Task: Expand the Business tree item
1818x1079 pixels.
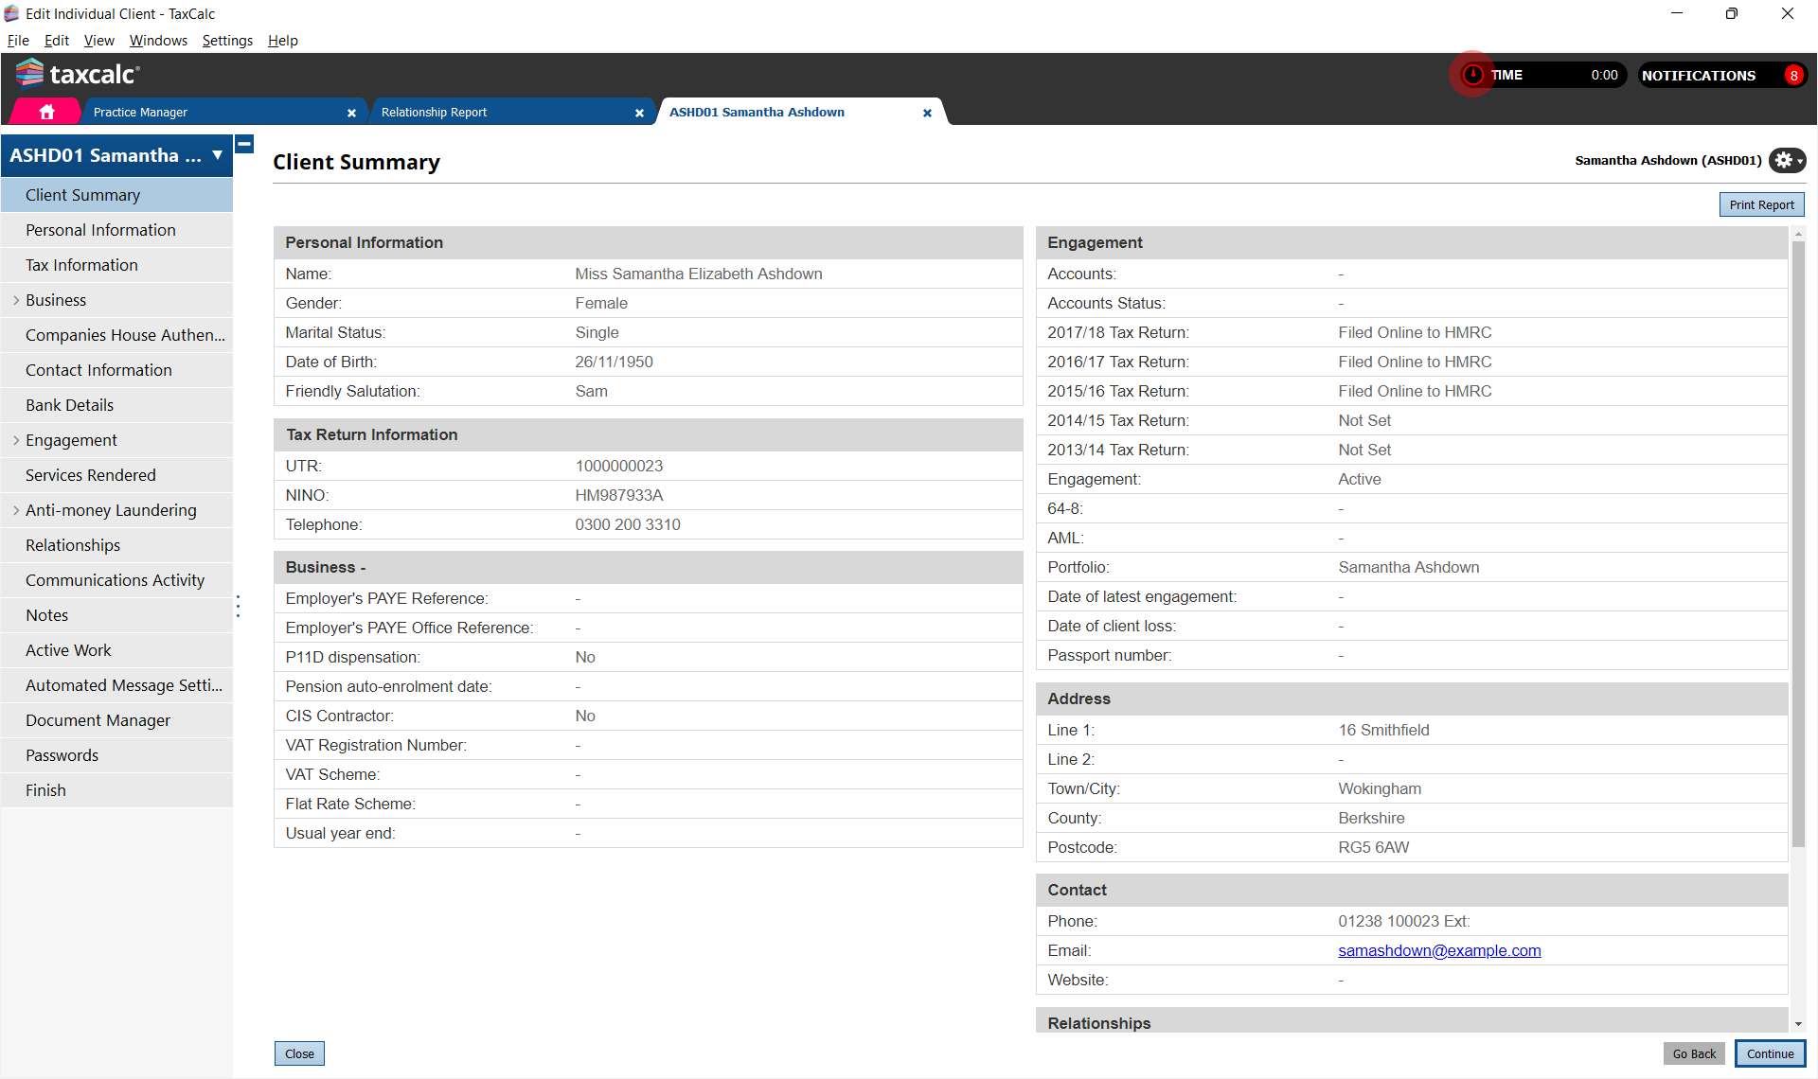Action: [x=16, y=300]
